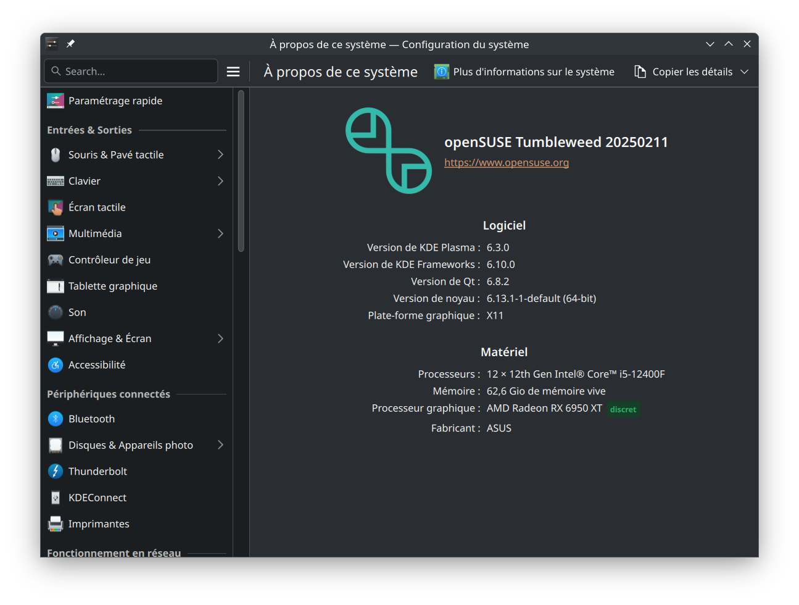Click the openSUSE logo

tap(389, 151)
